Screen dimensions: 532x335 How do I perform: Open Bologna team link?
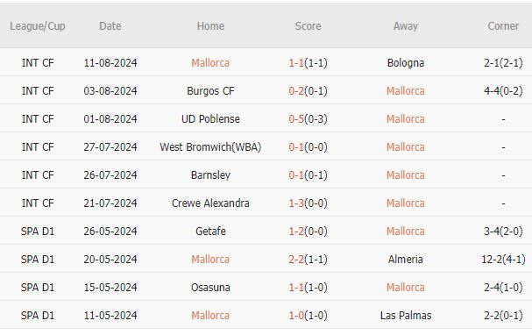[x=406, y=63]
